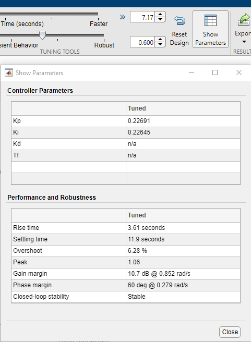251x342 pixels.
Task: Click MATLAB logo in Show Parameters title bar
Action: pos(9,72)
